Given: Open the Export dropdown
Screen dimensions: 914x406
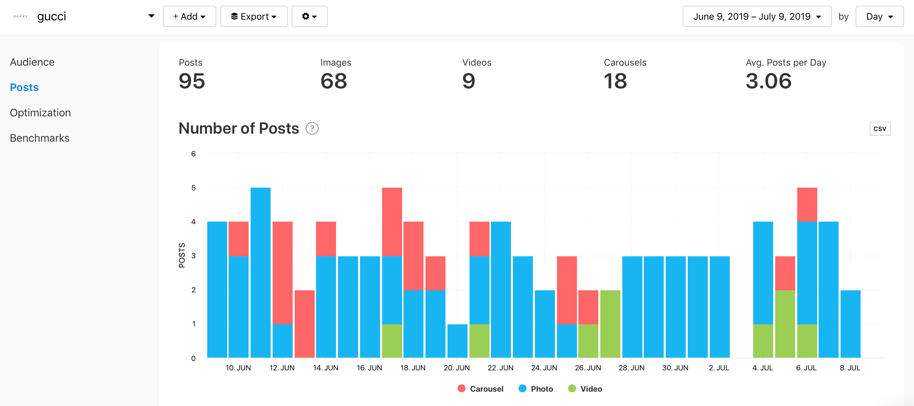Looking at the screenshot, I should 253,16.
